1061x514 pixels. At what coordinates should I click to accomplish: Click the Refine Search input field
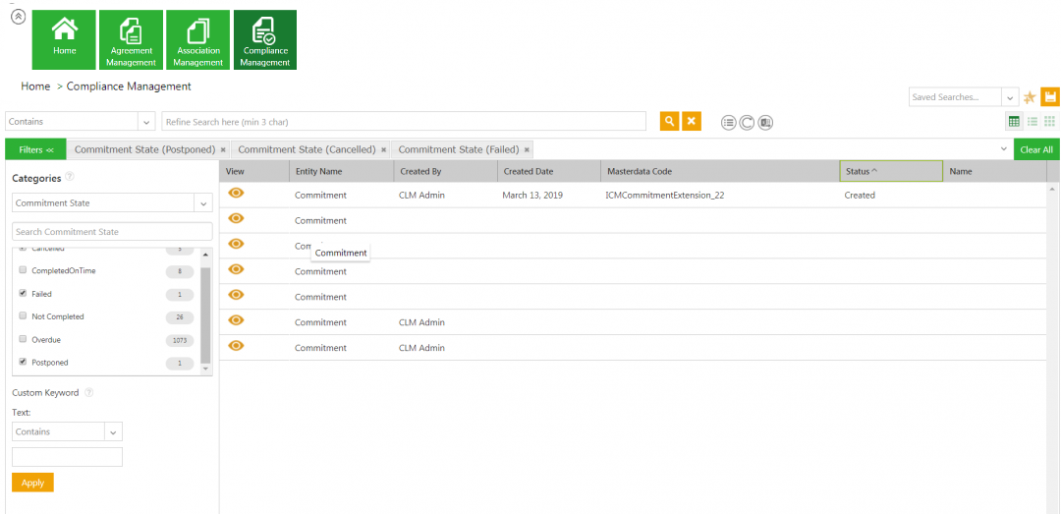(403, 122)
